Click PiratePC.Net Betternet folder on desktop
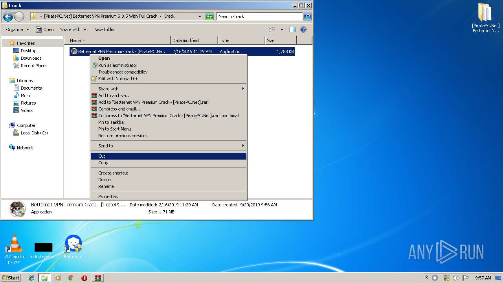 click(x=486, y=18)
